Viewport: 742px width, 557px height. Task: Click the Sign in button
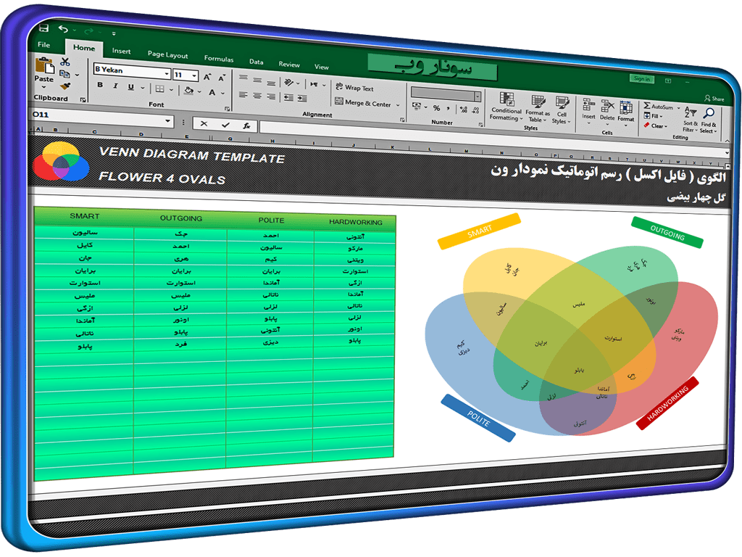tap(642, 78)
